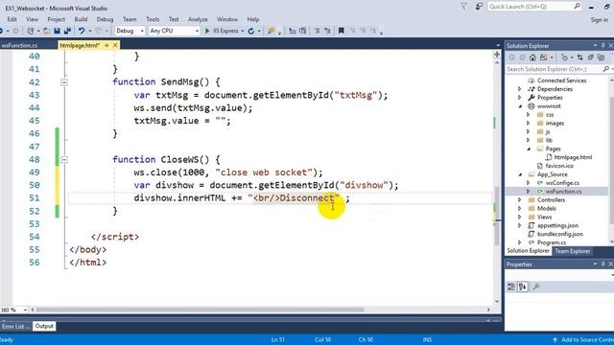Click Properties panel wrench Property Pages icon

[x=536, y=287]
